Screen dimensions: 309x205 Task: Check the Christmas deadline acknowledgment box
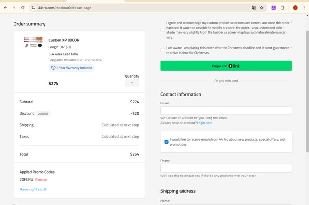click(x=163, y=50)
